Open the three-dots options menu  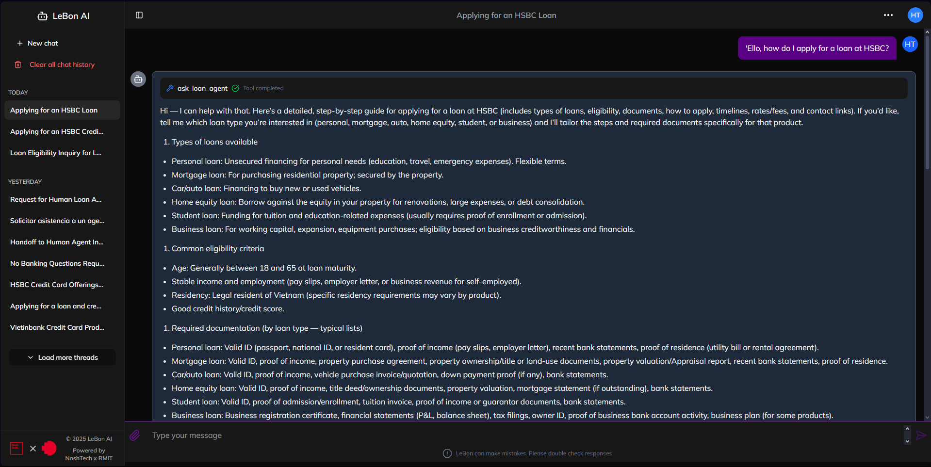pos(888,15)
